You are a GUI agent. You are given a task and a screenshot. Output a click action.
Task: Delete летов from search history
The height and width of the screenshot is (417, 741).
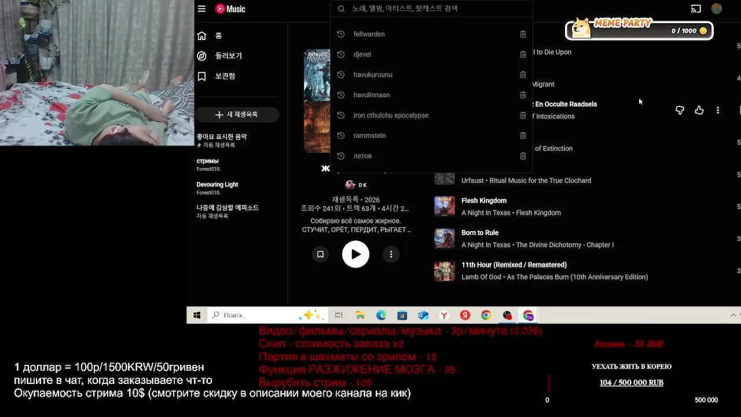523,156
